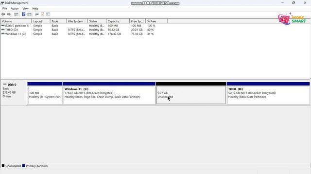Sort by the % Free column header
The image size is (311, 174).
[x=156, y=21]
